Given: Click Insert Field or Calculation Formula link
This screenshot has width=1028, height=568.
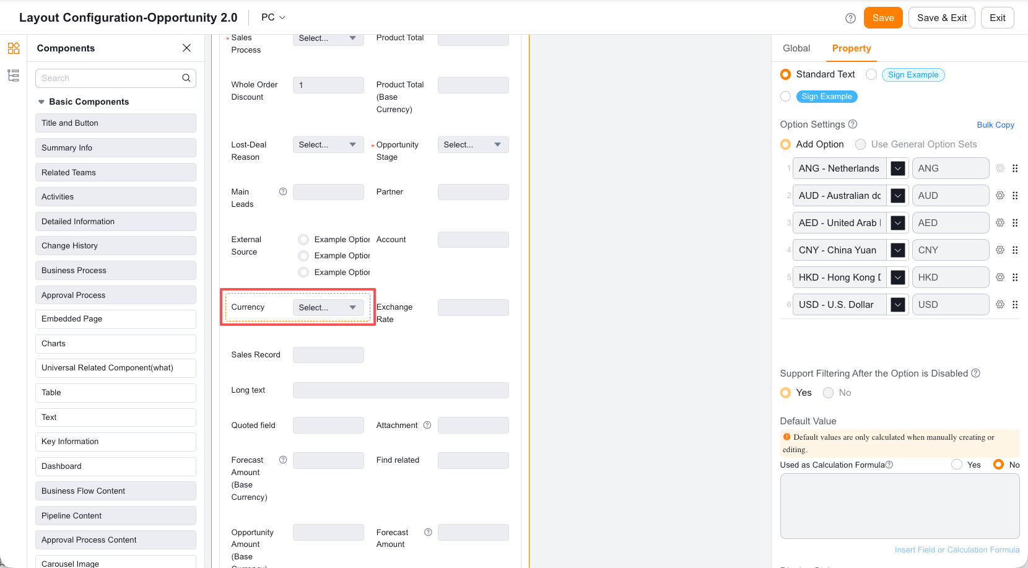Looking at the screenshot, I should point(957,549).
